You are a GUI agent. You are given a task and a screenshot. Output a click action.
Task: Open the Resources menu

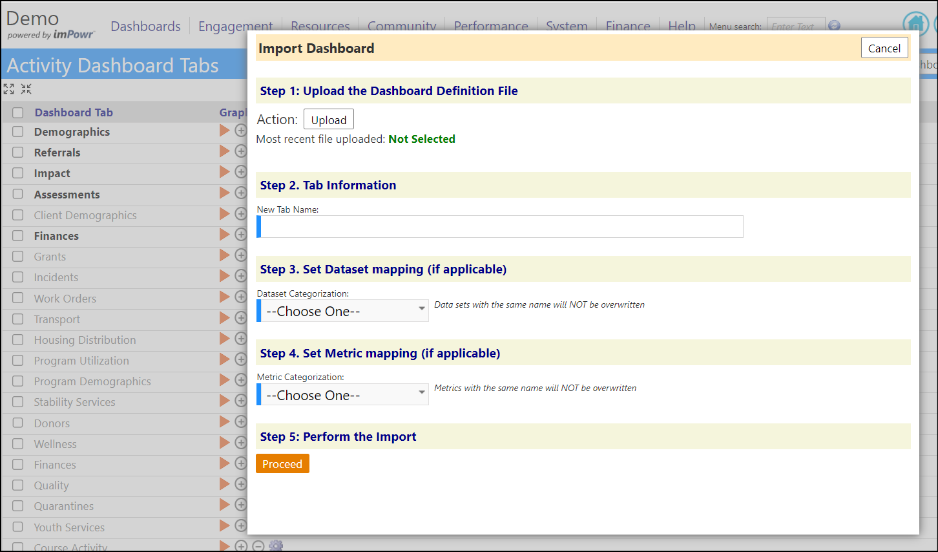click(x=320, y=26)
